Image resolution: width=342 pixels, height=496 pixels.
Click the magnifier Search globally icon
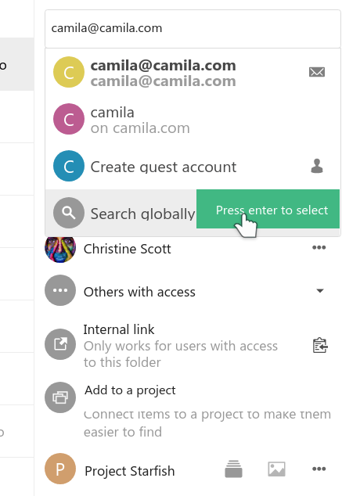(69, 213)
